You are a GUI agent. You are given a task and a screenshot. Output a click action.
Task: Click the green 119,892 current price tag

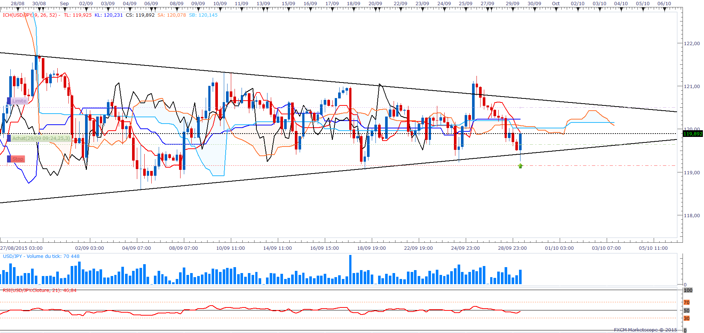point(693,134)
